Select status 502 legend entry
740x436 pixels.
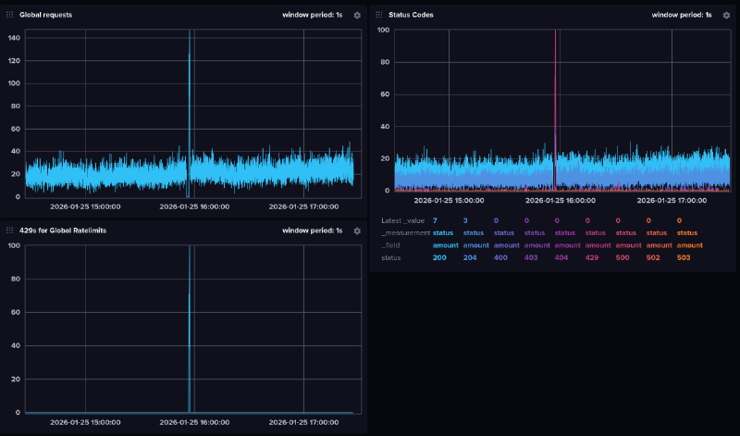point(653,258)
